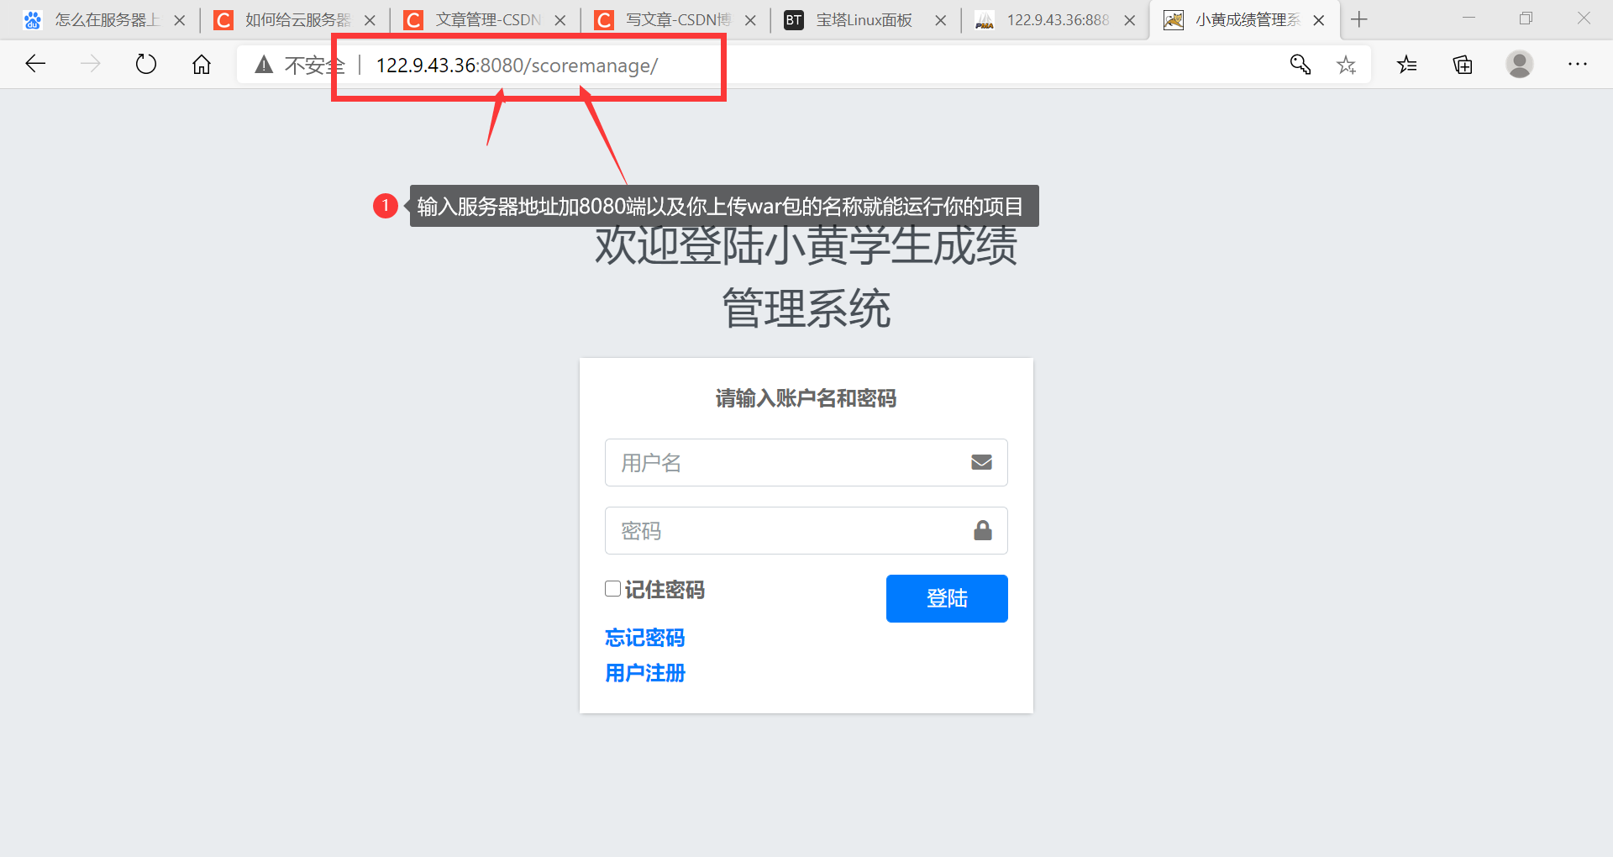
Task: Open a new browser tab
Action: (1358, 19)
